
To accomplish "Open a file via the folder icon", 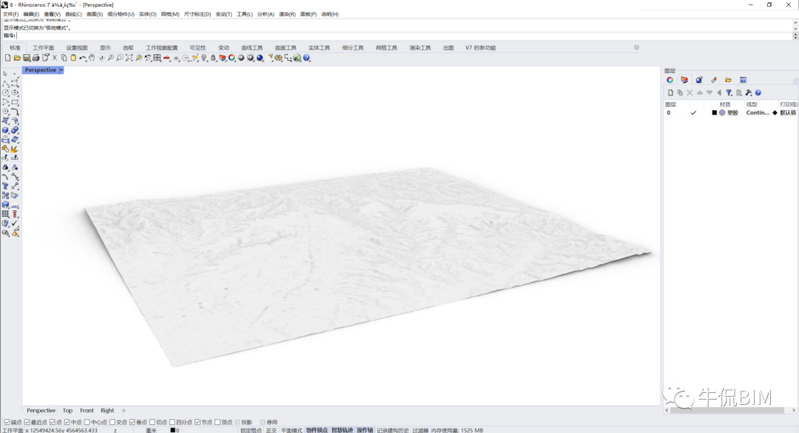I will tap(17, 58).
